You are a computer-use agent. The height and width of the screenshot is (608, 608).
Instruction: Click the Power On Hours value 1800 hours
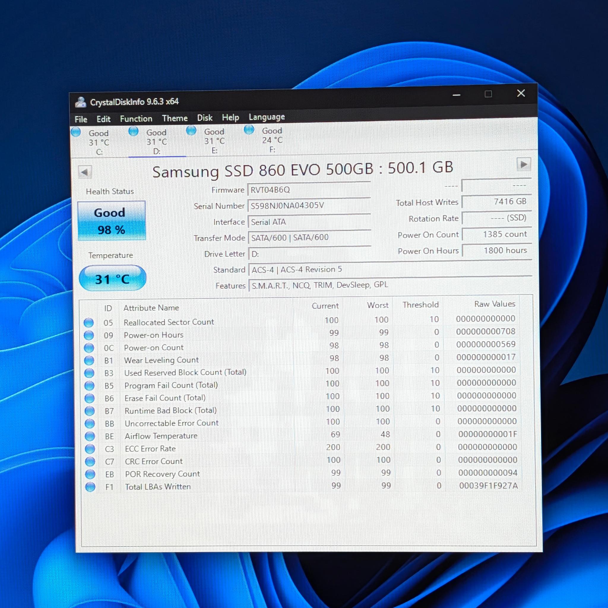tap(497, 251)
